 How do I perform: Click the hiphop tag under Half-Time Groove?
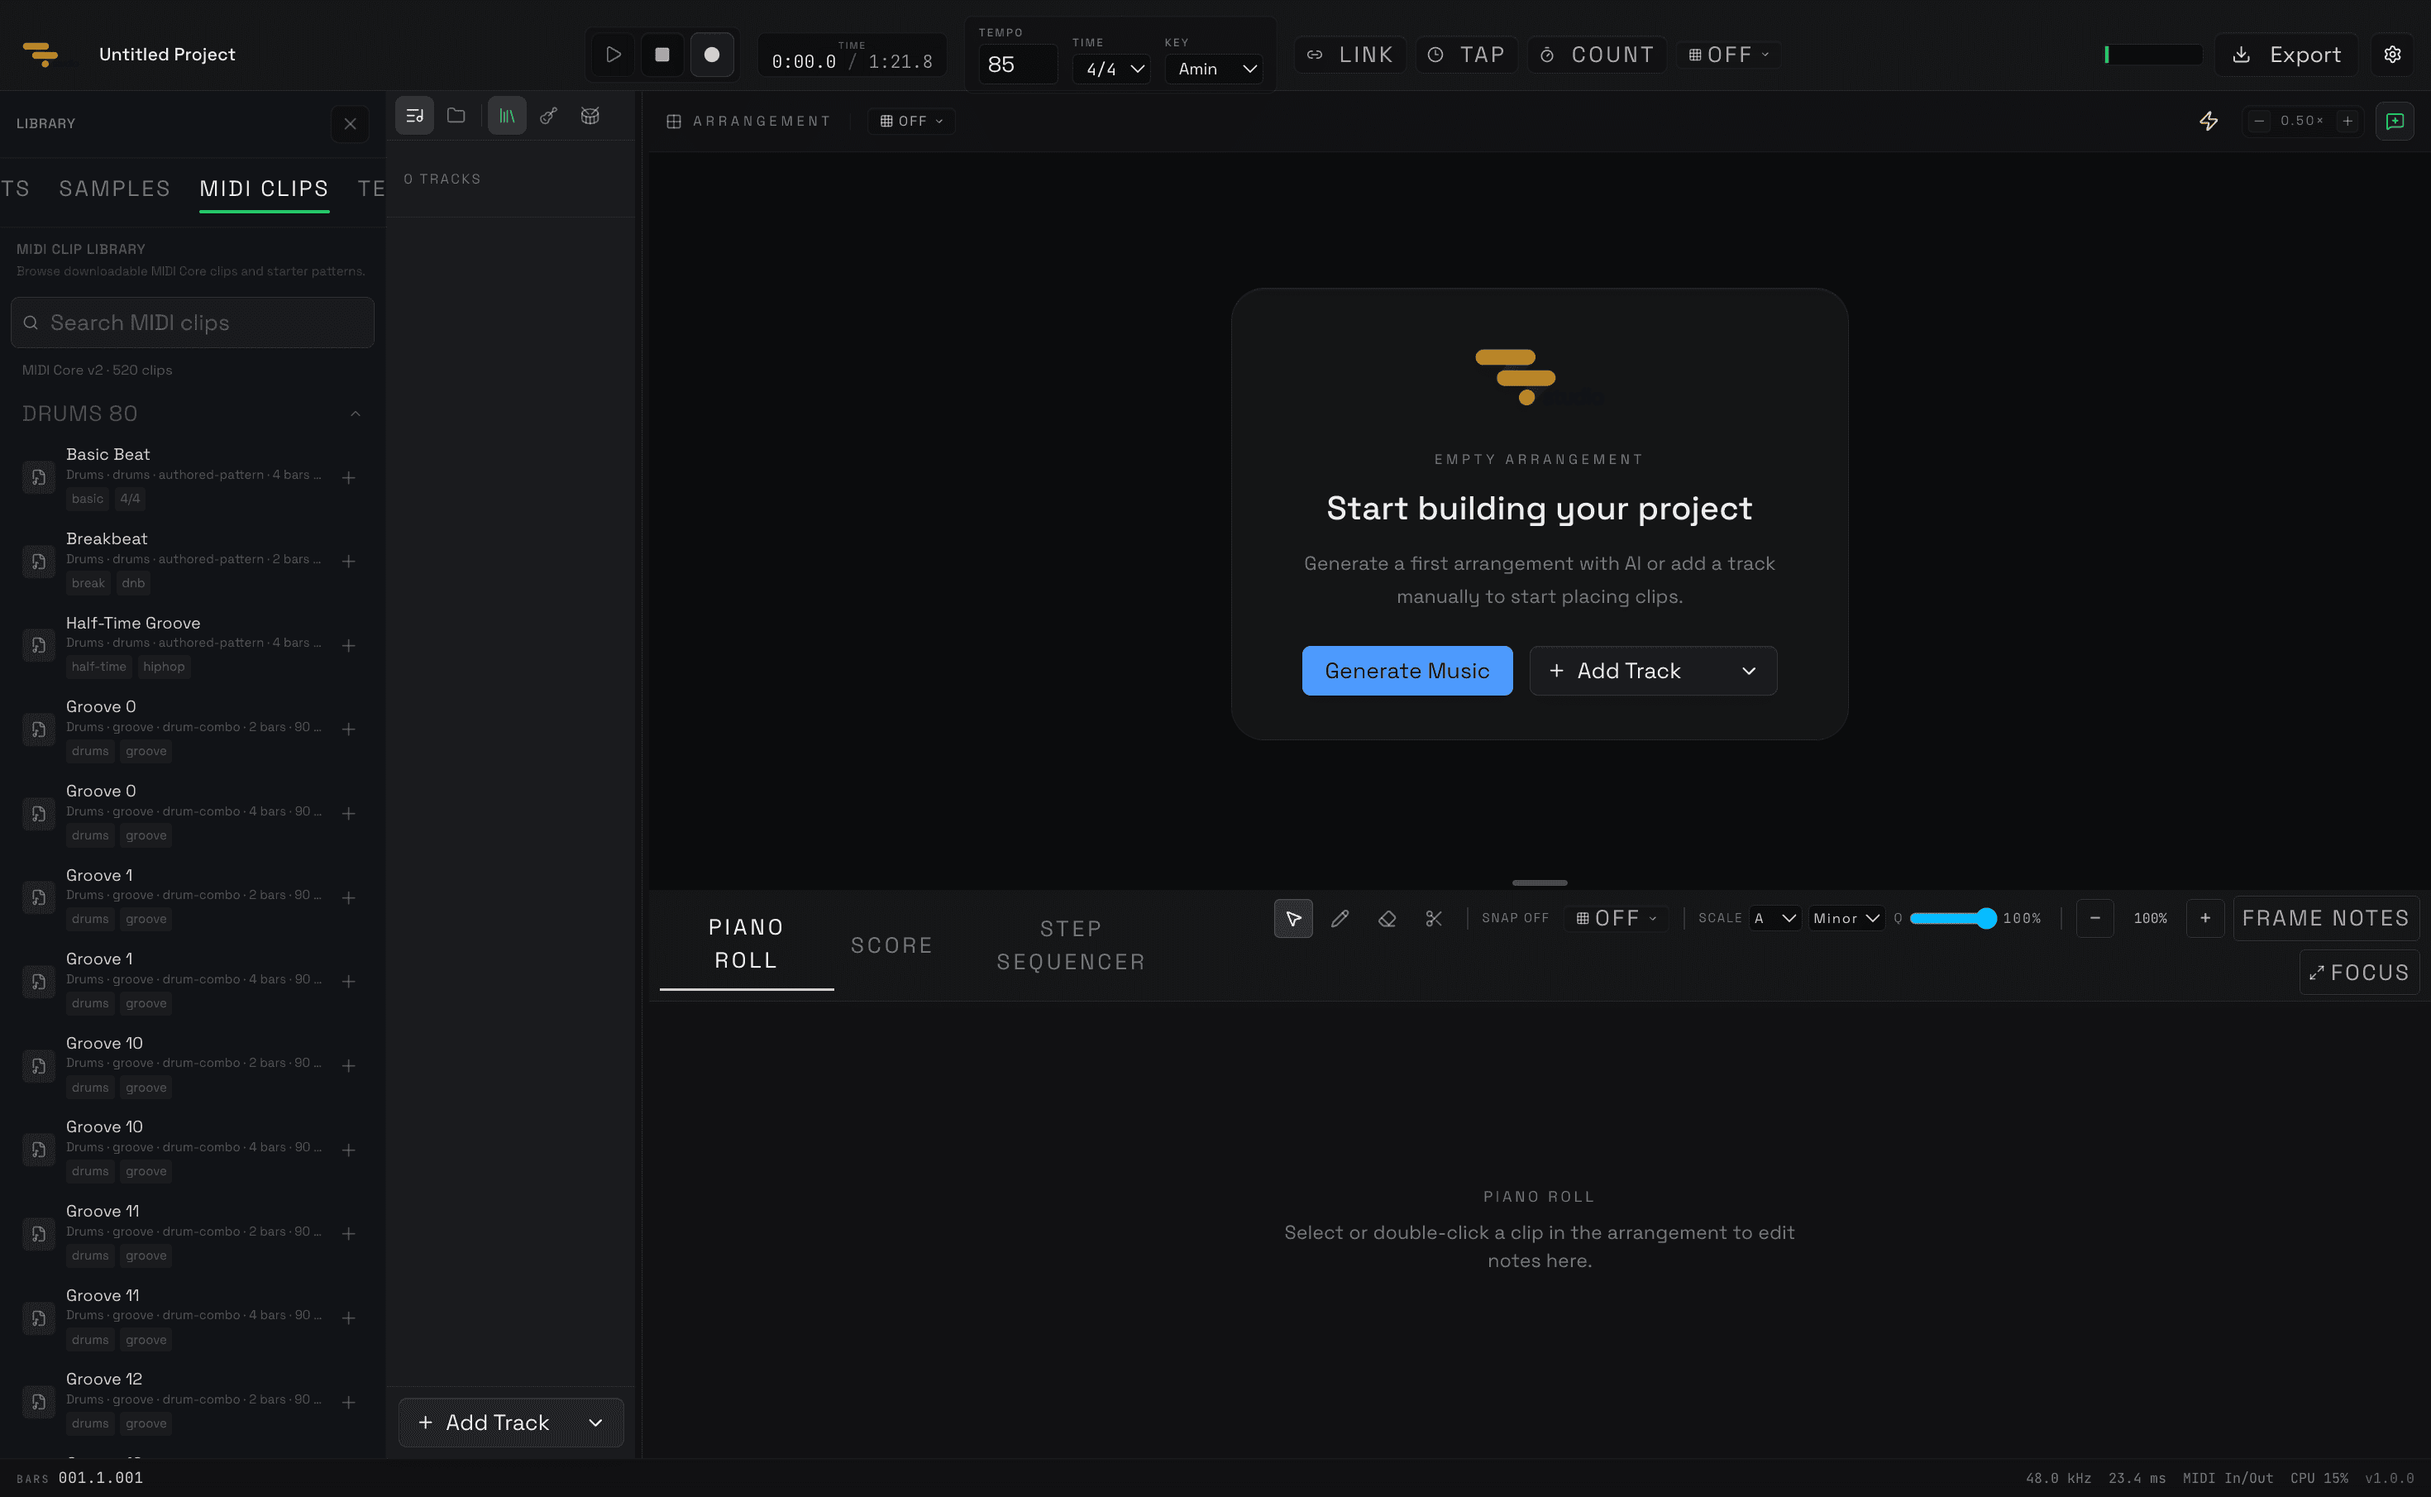coord(164,667)
